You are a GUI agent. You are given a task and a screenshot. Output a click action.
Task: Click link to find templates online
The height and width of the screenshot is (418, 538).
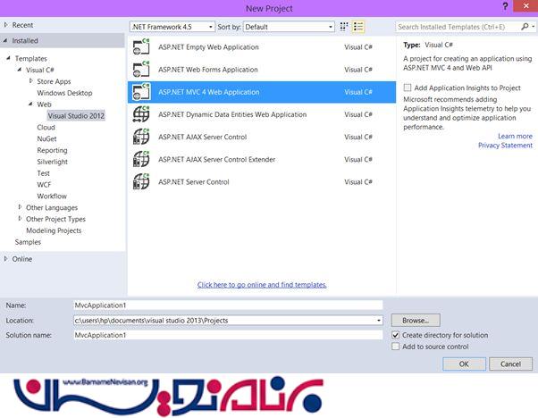tap(262, 285)
